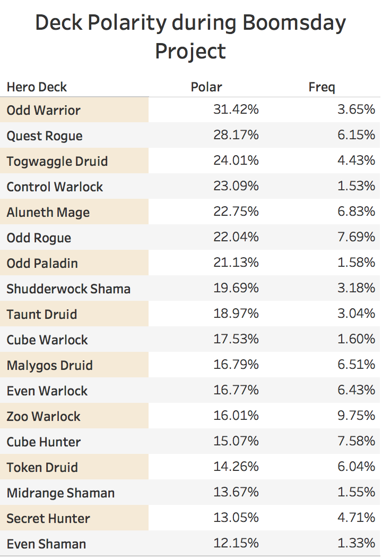Click the Even Shaman row label
The height and width of the screenshot is (557, 382).
tap(47, 545)
